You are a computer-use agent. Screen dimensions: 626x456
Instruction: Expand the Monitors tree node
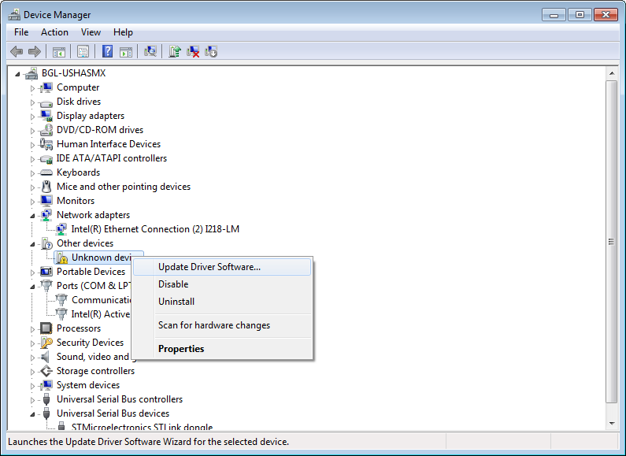coord(33,201)
